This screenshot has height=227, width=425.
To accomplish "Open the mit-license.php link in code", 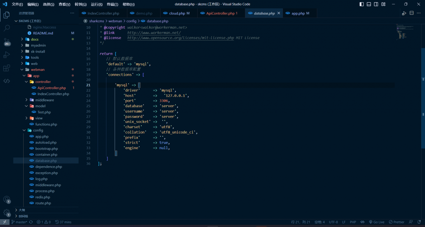I will pos(181,38).
